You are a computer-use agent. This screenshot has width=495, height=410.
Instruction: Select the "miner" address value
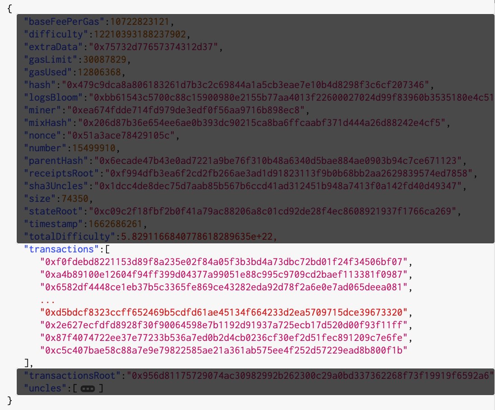pos(186,110)
